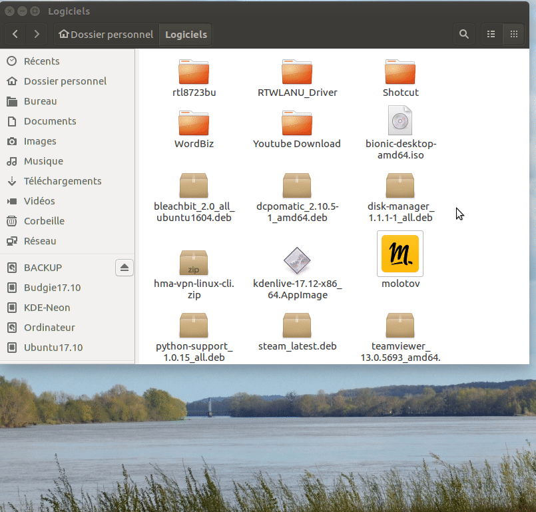Switch to list view
Screen dimensions: 536x512
coord(491,34)
